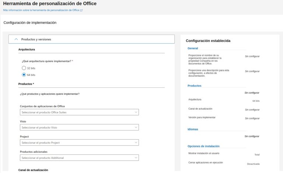Image resolution: width=283 pixels, height=173 pixels.
Task: Open the Office Suites product dropdown
Action: pyautogui.click(x=79, y=112)
